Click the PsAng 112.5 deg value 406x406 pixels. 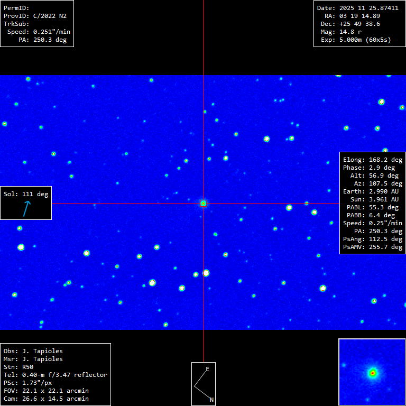pyautogui.click(x=372, y=239)
